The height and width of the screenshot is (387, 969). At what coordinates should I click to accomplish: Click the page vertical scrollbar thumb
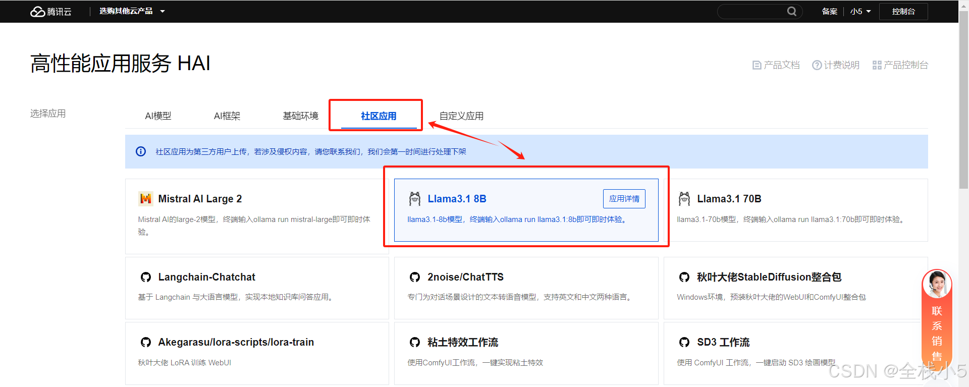(963, 100)
